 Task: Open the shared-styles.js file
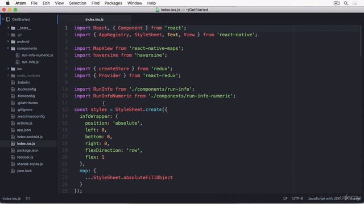click(30, 164)
